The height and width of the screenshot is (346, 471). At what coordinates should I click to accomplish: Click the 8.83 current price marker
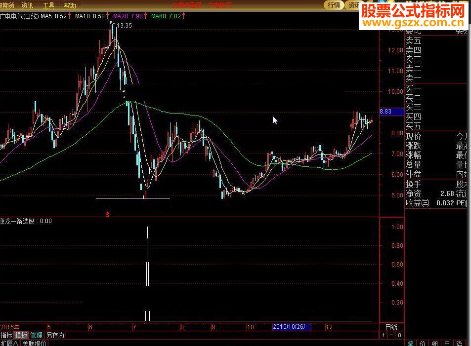click(392, 112)
